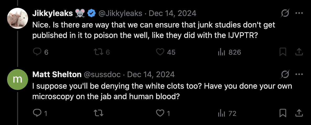This screenshot has height=125, width=311.
Task: View analytics showing 72 views
Action: pyautogui.click(x=221, y=113)
